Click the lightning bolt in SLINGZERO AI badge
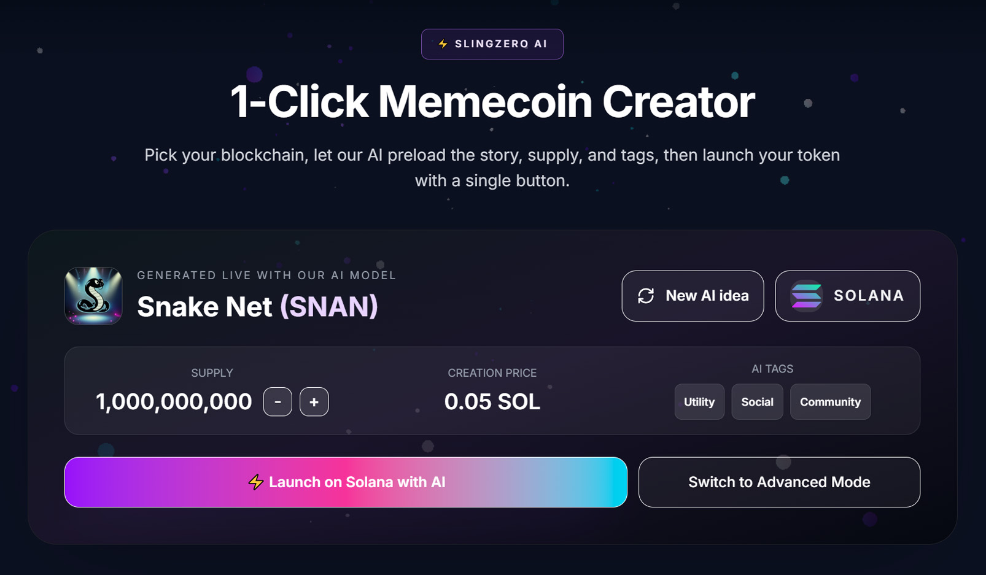Viewport: 986px width, 575px height. (443, 44)
